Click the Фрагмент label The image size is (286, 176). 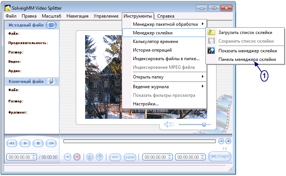(18, 112)
